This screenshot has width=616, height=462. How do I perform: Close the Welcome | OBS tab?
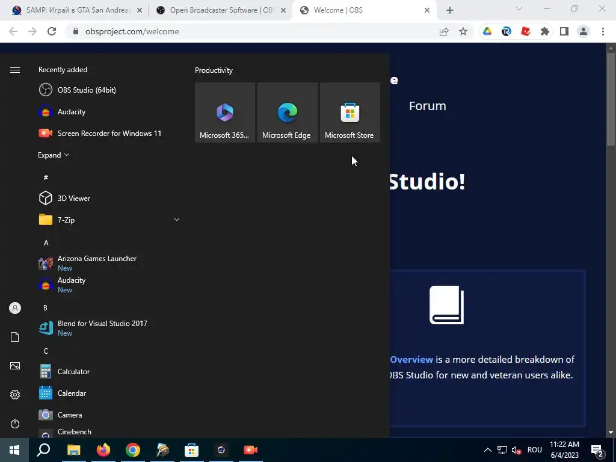pyautogui.click(x=427, y=10)
